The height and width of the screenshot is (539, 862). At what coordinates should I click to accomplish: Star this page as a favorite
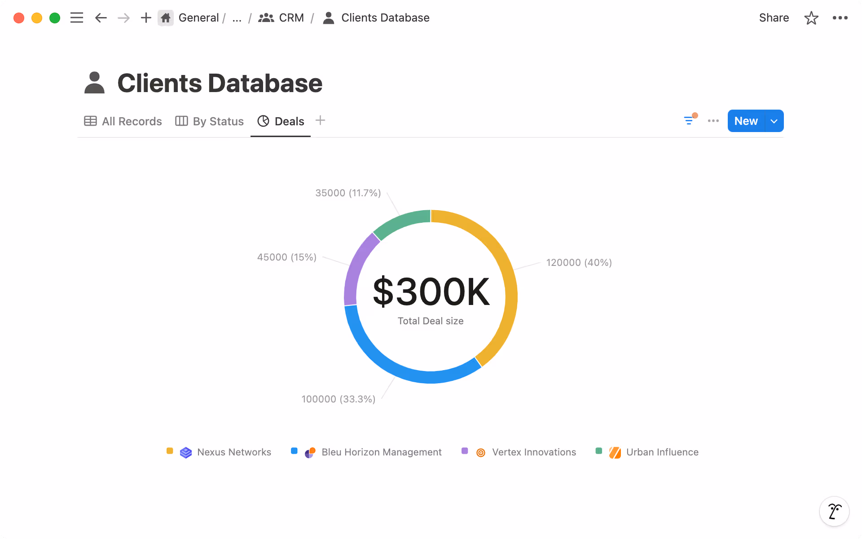pyautogui.click(x=811, y=18)
